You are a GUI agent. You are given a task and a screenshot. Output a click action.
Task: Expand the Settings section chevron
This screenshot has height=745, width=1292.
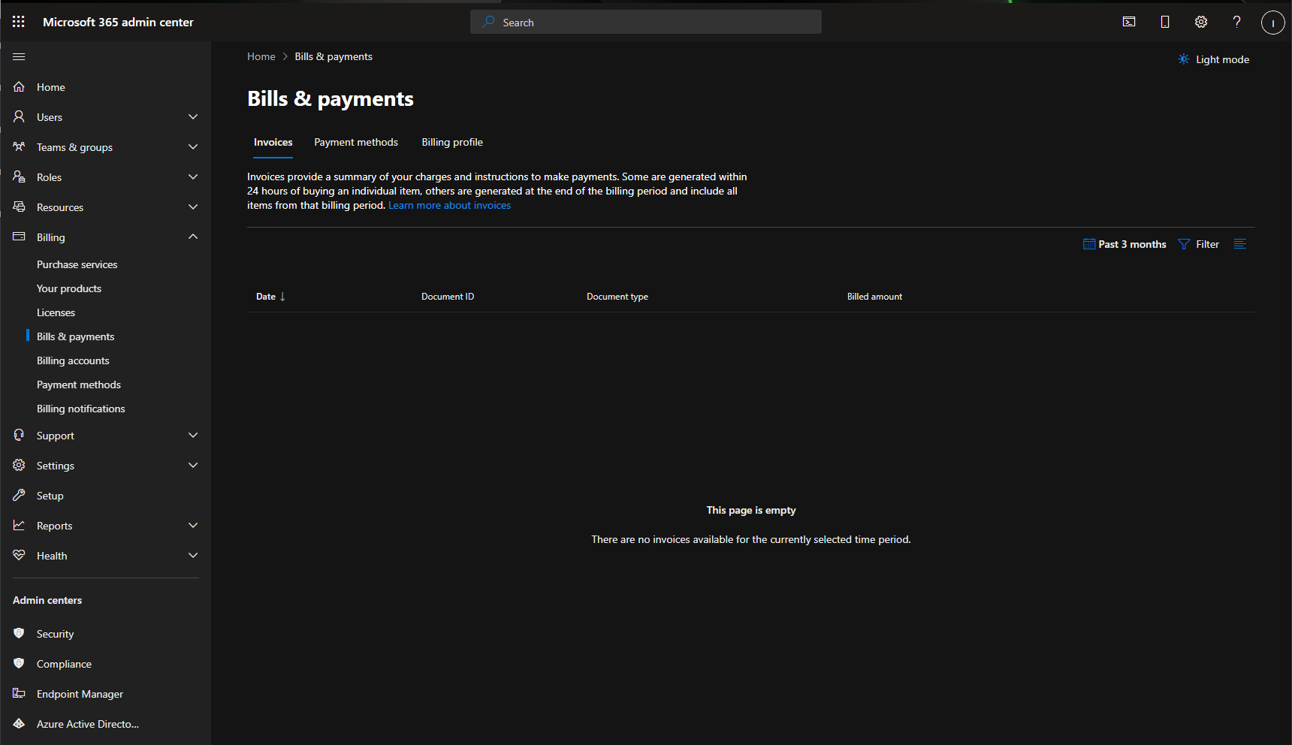click(x=193, y=465)
